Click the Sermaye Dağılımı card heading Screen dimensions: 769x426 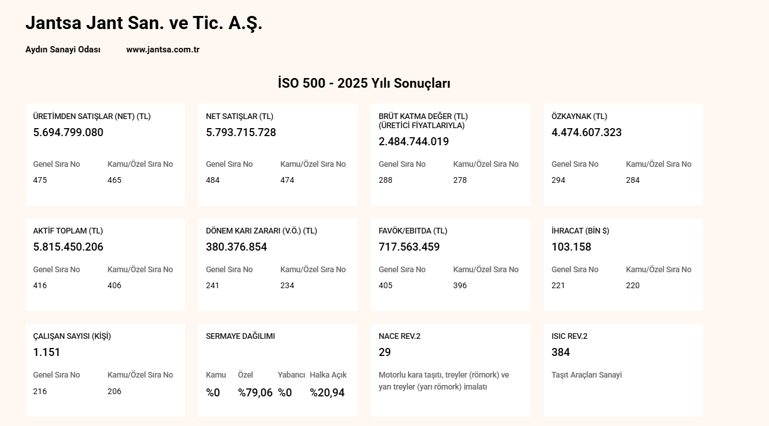(240, 336)
